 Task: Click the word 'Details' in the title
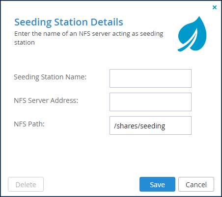click(107, 22)
